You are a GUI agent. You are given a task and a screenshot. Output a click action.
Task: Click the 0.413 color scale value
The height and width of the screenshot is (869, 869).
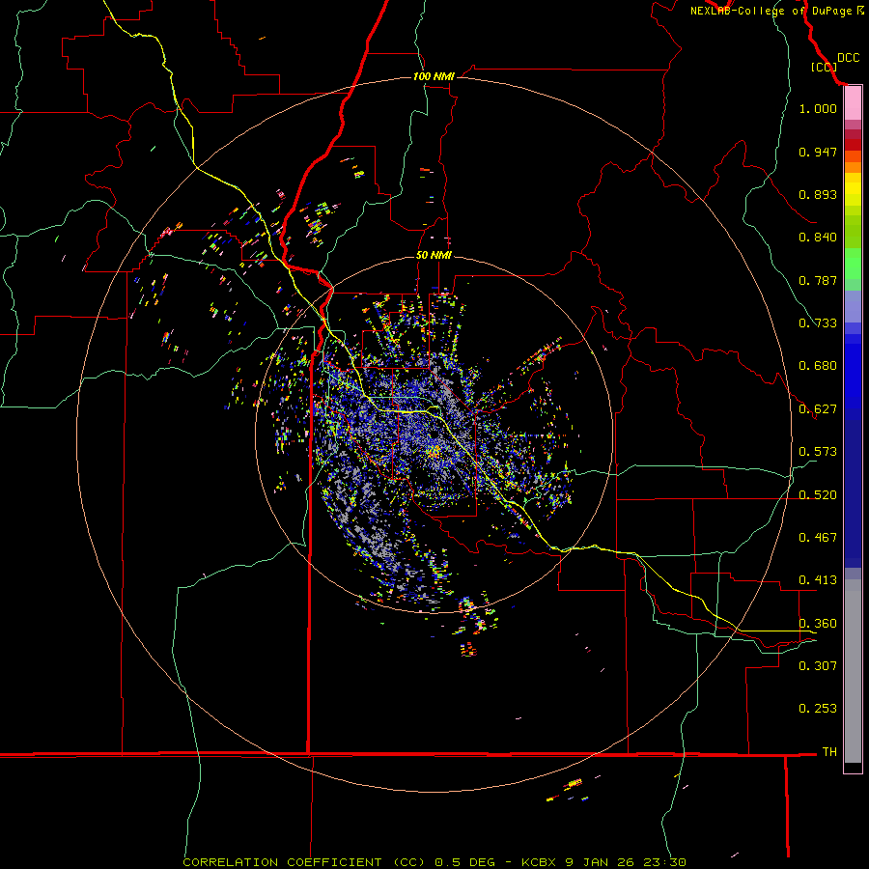[x=818, y=580]
